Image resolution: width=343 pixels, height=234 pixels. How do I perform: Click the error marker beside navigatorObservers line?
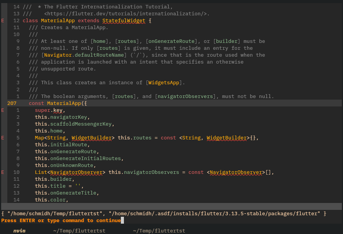2,172
